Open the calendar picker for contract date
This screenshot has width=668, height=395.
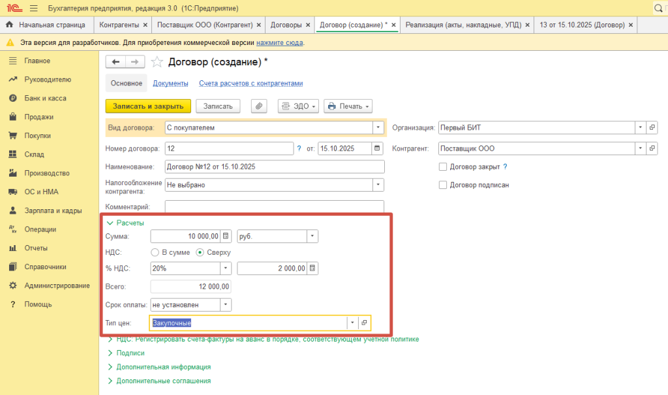376,149
